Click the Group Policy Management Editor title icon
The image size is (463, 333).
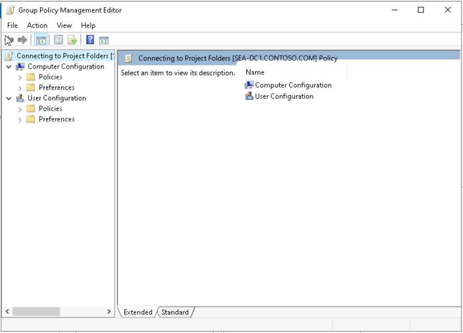(x=10, y=10)
